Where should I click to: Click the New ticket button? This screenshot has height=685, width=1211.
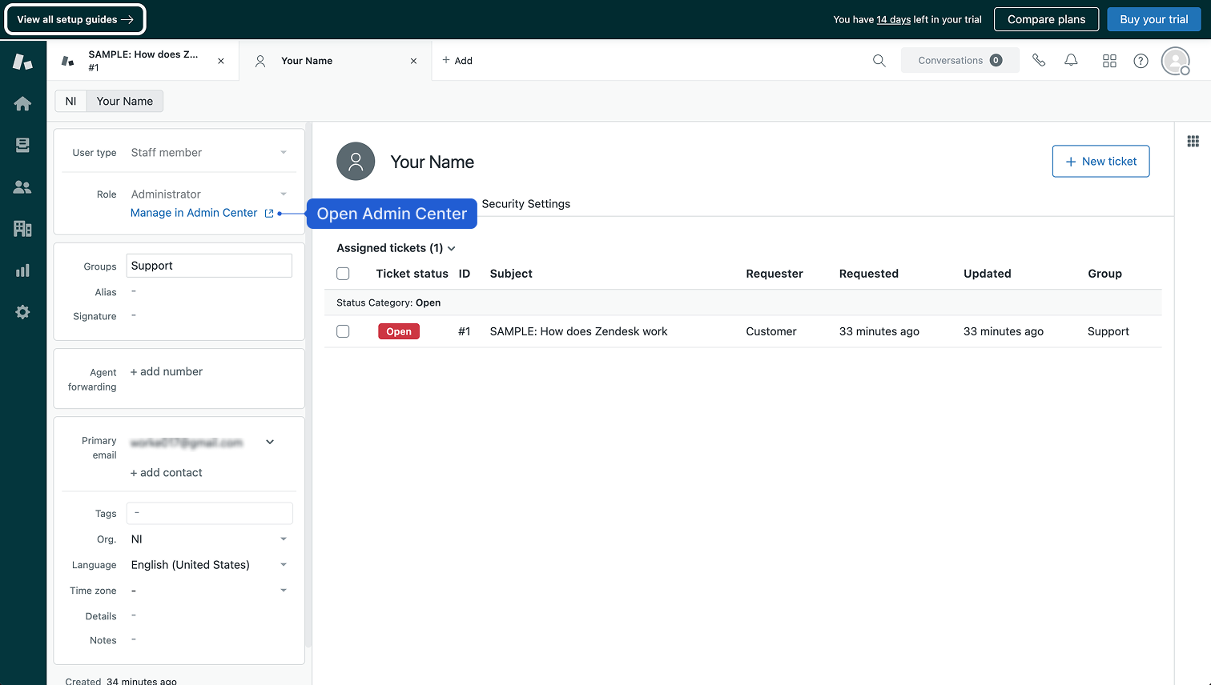pos(1100,161)
